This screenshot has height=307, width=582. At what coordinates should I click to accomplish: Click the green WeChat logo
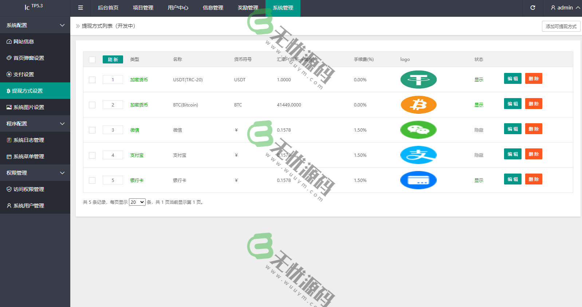[418, 130]
